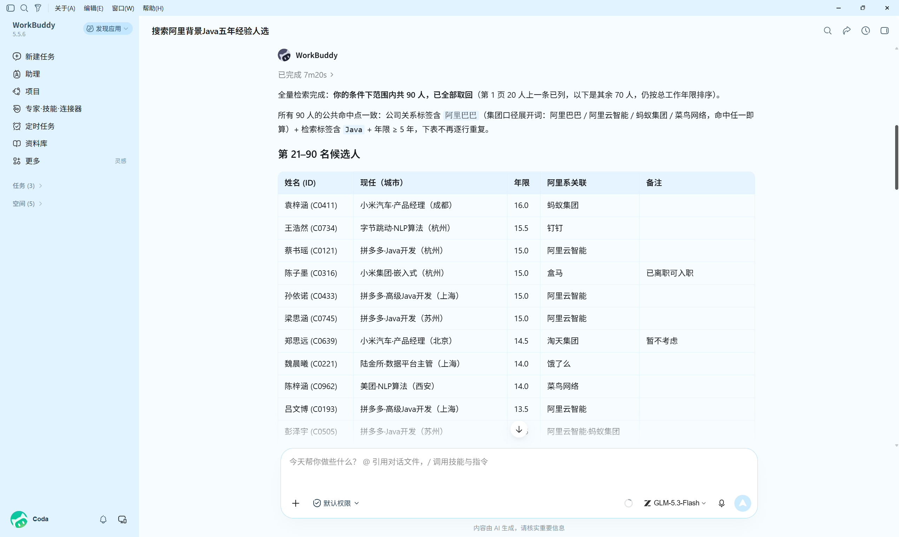Share this conversation via arrow icon
The height and width of the screenshot is (537, 899).
pyautogui.click(x=847, y=31)
